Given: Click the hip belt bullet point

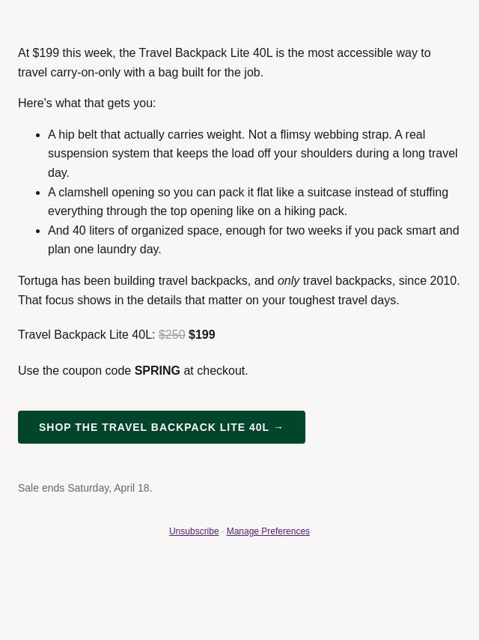Looking at the screenshot, I should 253,154.
